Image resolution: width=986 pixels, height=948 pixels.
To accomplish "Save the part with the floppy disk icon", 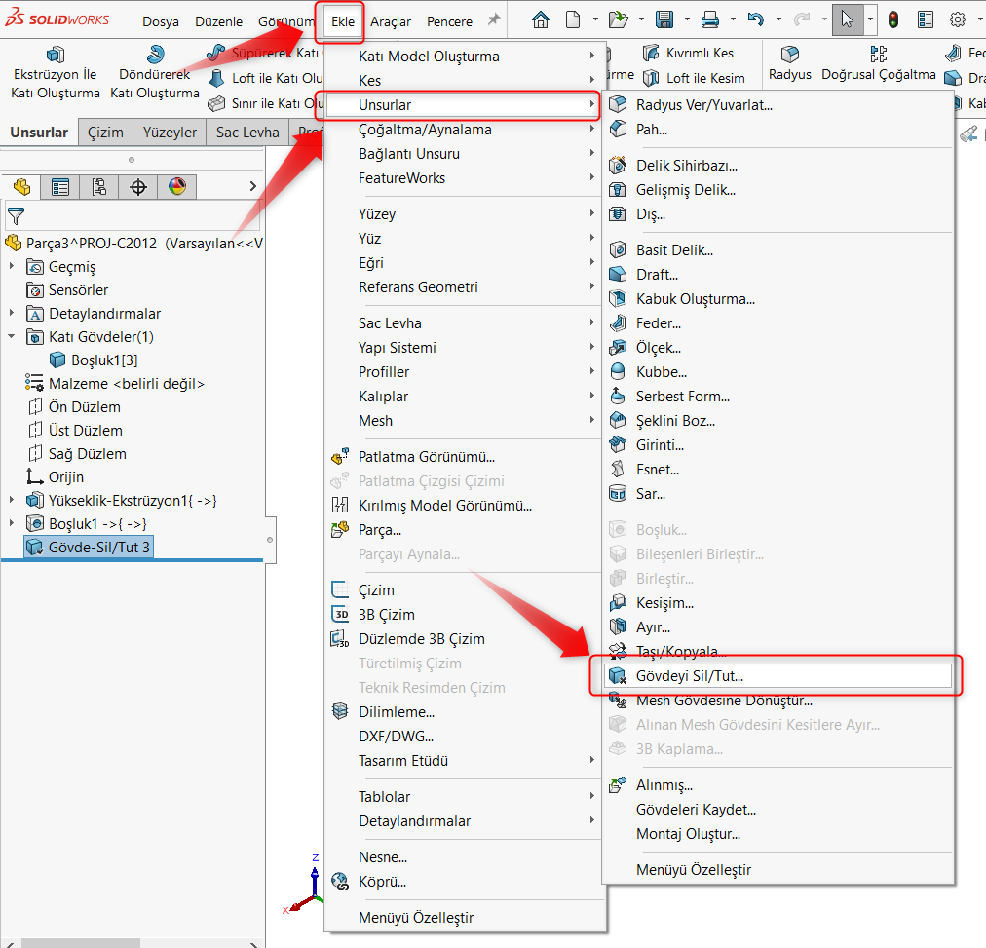I will pos(664,20).
